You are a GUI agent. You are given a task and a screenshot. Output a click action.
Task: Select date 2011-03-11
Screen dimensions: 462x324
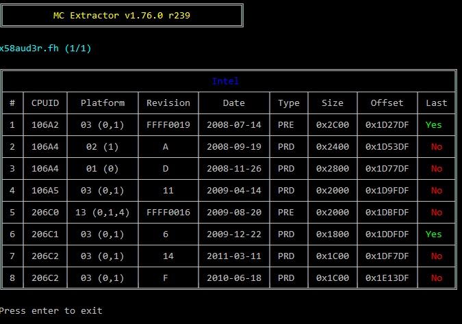pyautogui.click(x=233, y=256)
